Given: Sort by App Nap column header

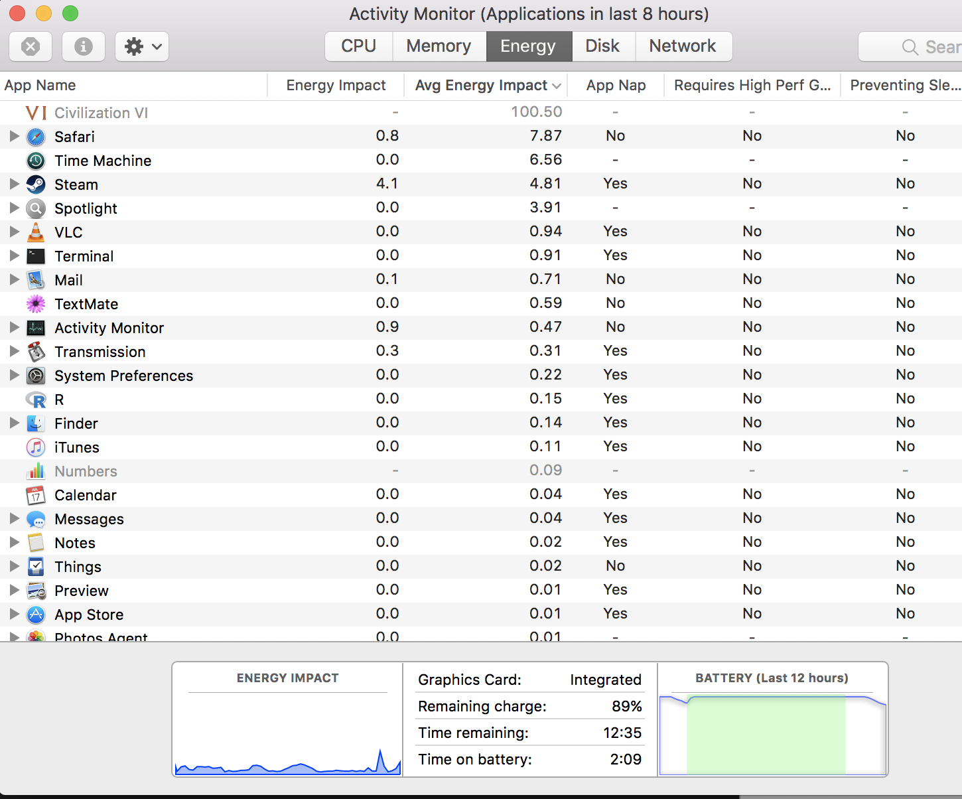Looking at the screenshot, I should click(x=616, y=86).
